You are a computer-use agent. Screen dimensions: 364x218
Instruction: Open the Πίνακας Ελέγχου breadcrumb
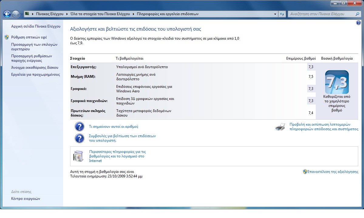(50, 14)
